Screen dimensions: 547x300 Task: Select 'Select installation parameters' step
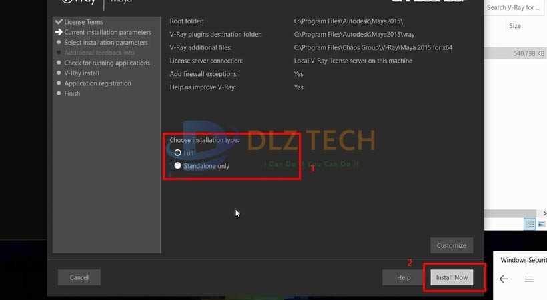106,42
